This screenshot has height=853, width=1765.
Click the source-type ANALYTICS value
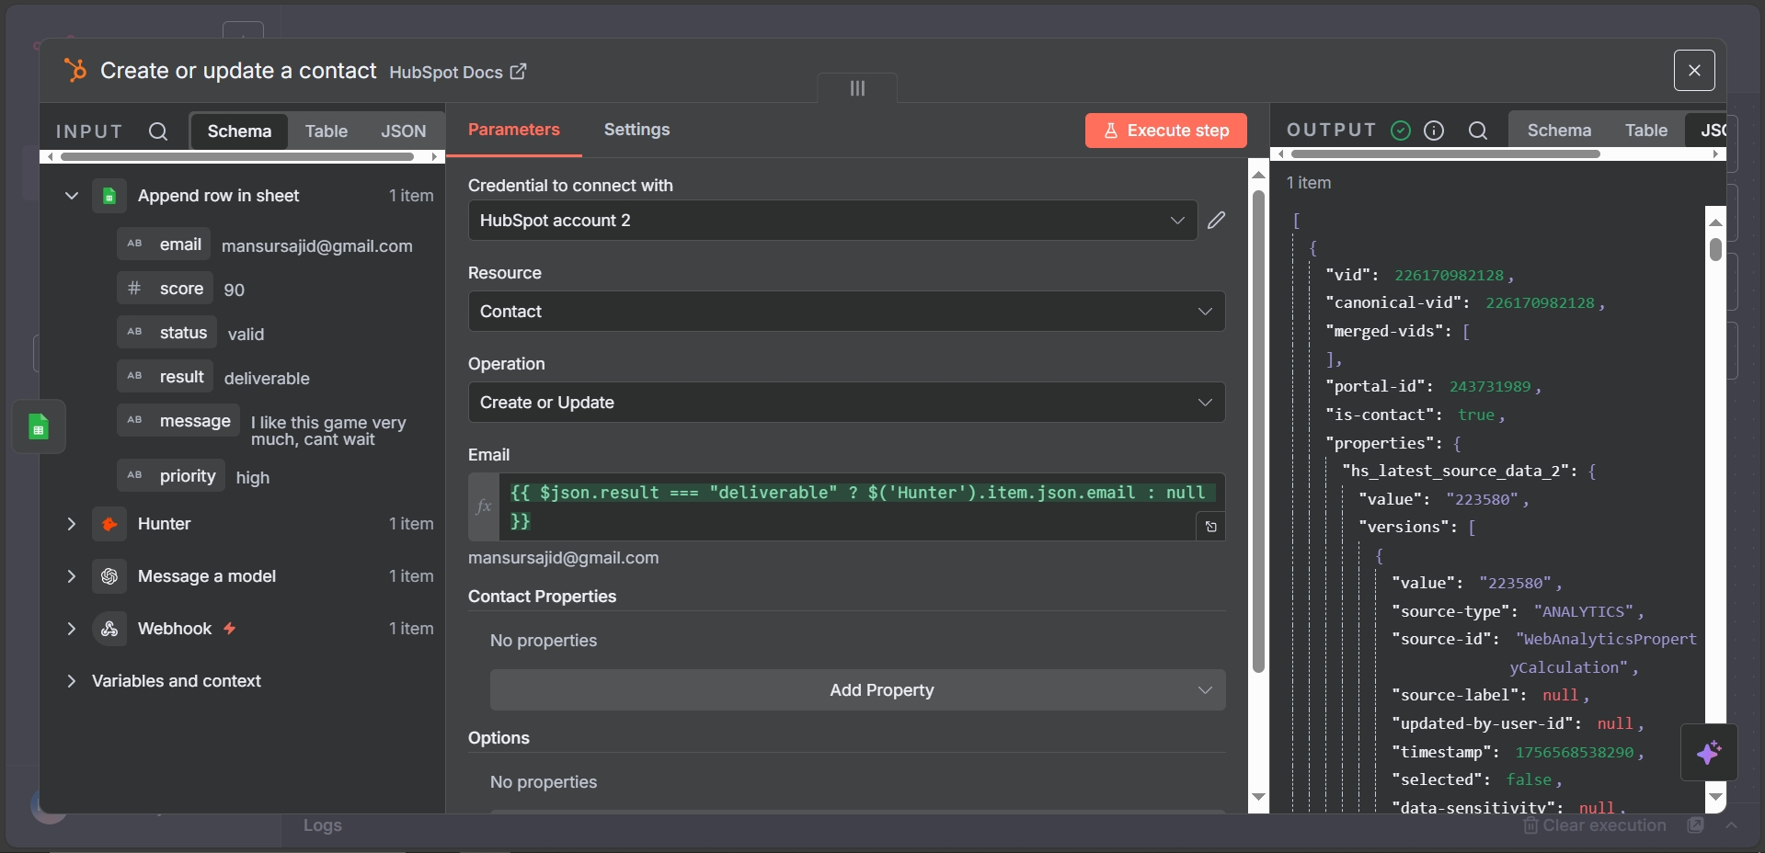click(1583, 611)
